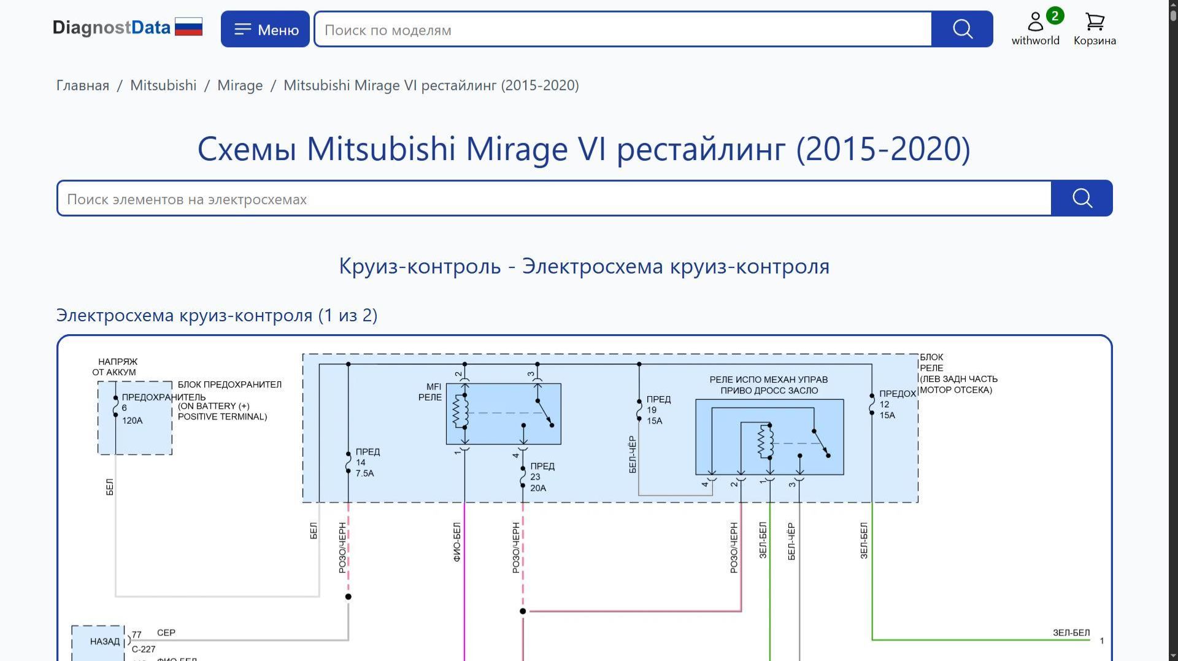Screen dimensions: 1178x661
Task: Click the C-227 connector label
Action: [144, 649]
